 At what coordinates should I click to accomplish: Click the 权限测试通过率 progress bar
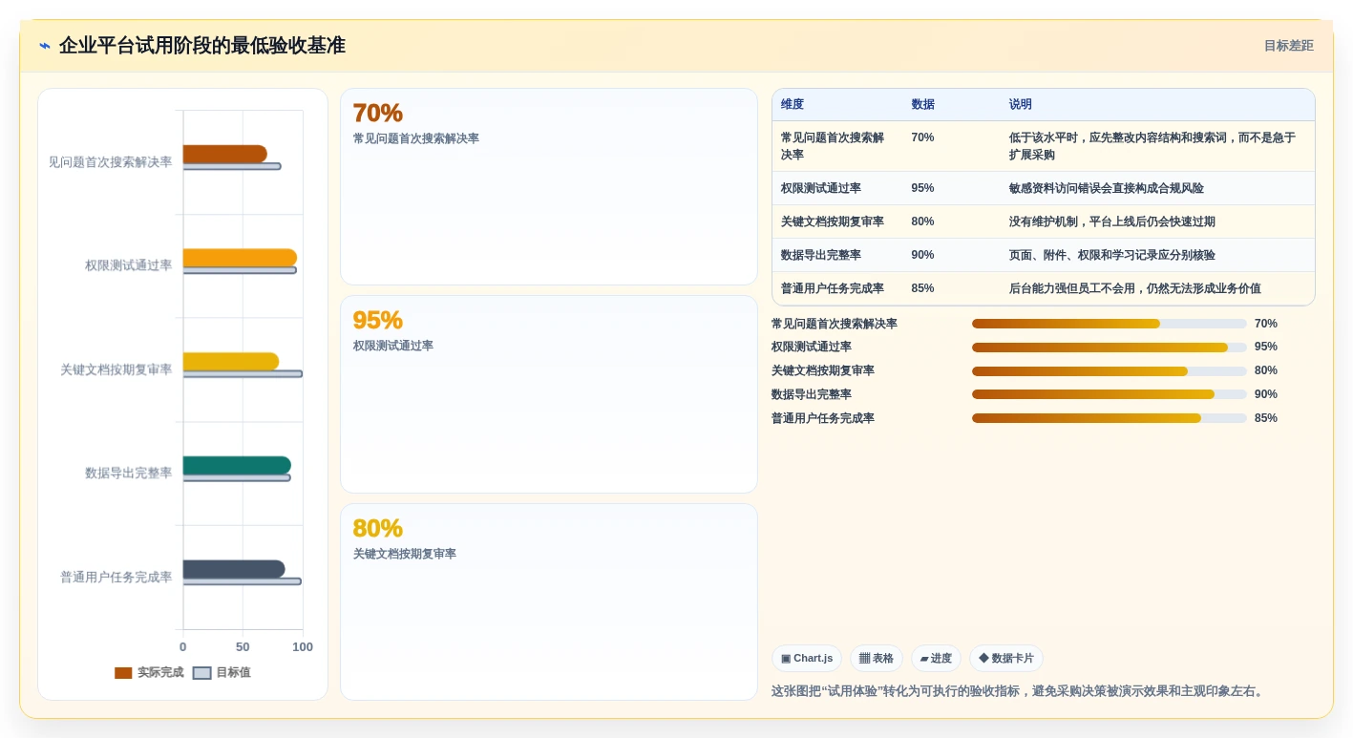[x=1110, y=348]
